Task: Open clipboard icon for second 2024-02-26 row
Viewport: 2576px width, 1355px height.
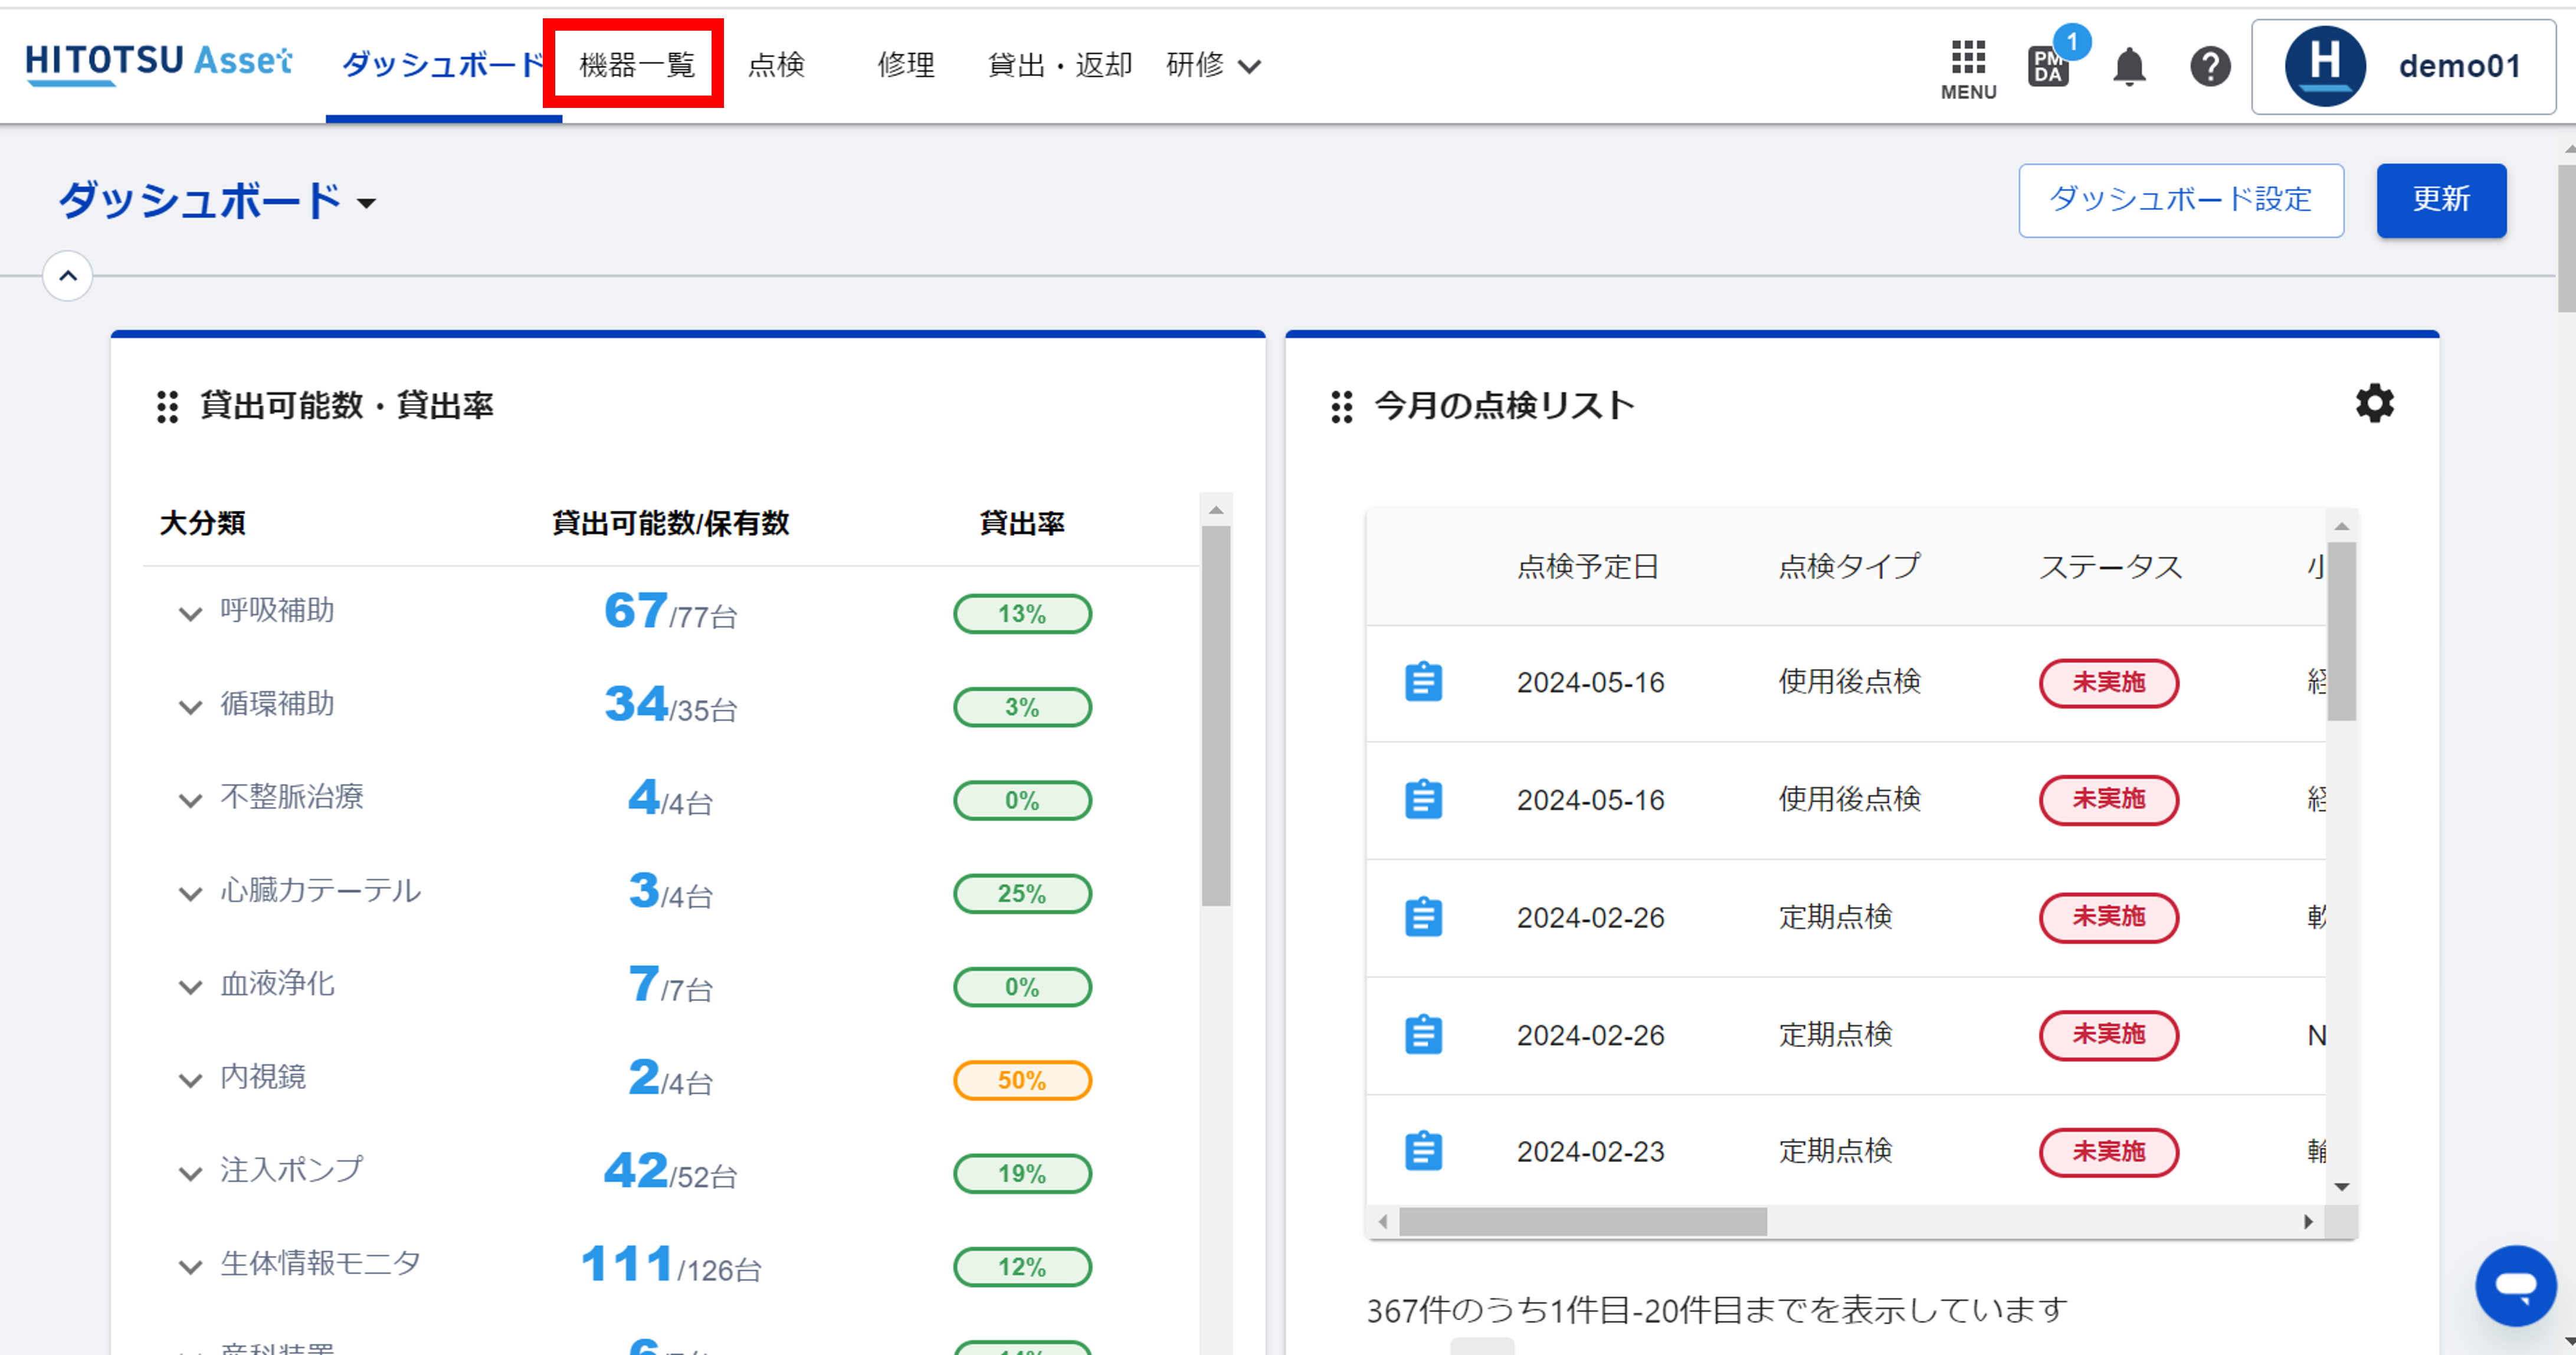Action: pyautogui.click(x=1423, y=1034)
